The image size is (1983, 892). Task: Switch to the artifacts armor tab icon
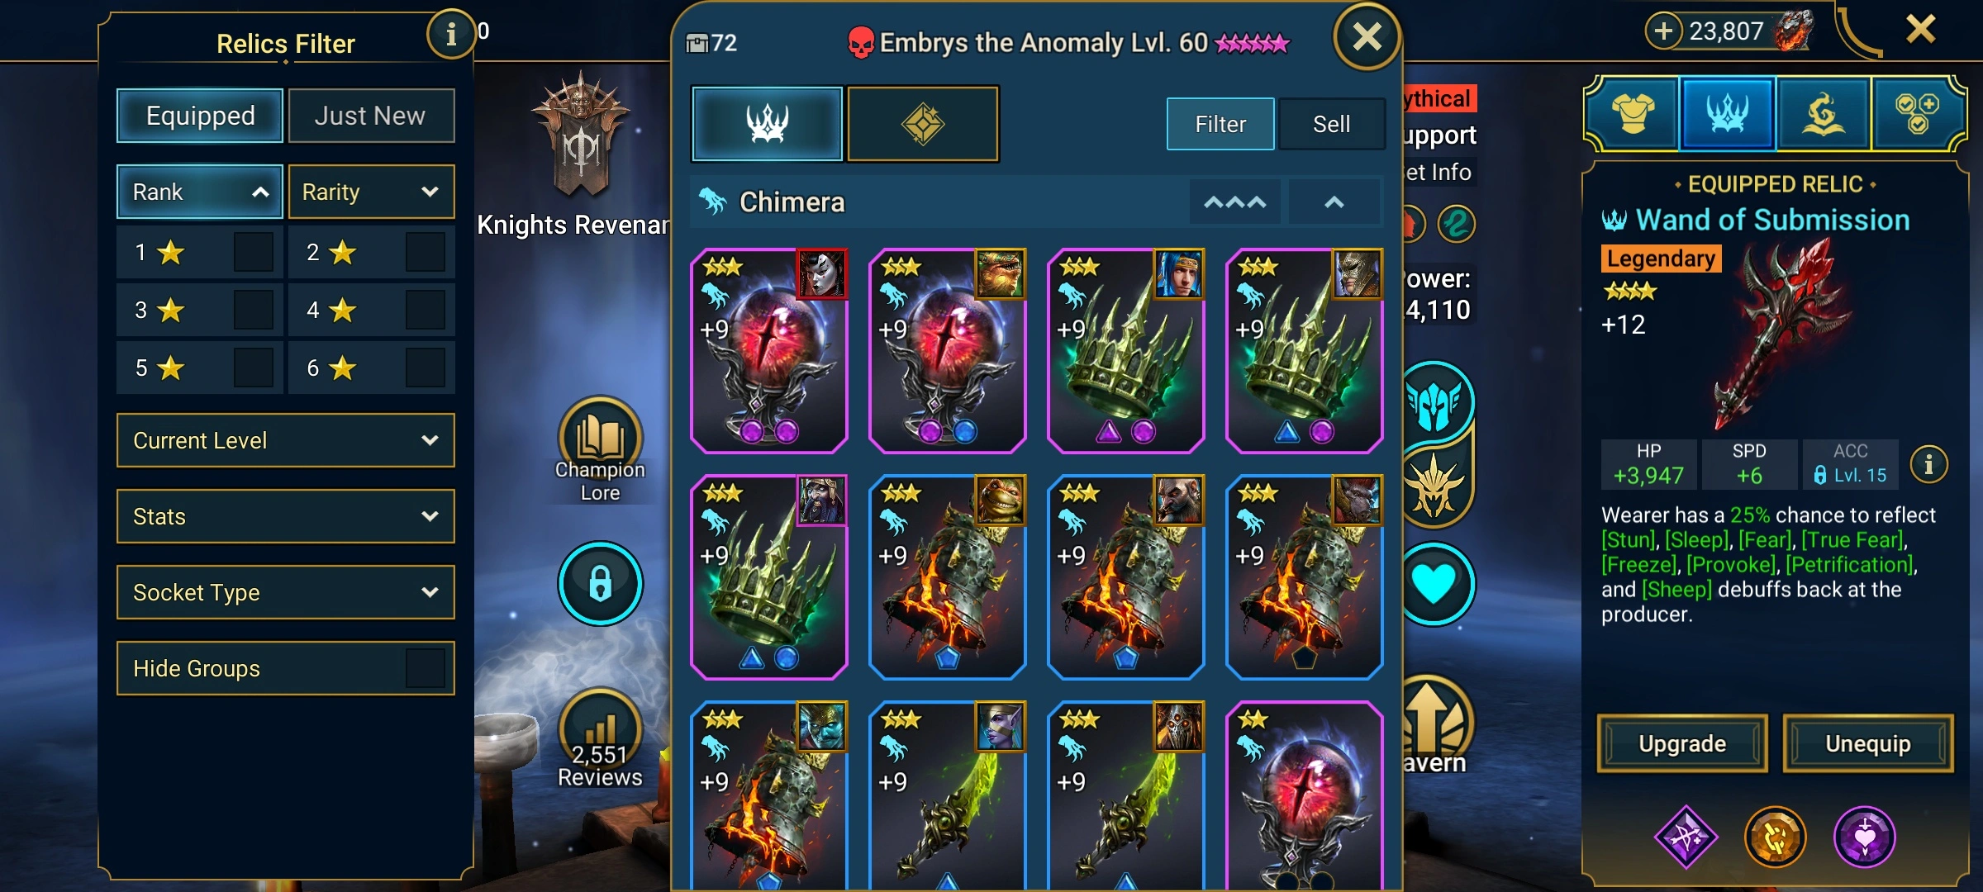pyautogui.click(x=1633, y=114)
